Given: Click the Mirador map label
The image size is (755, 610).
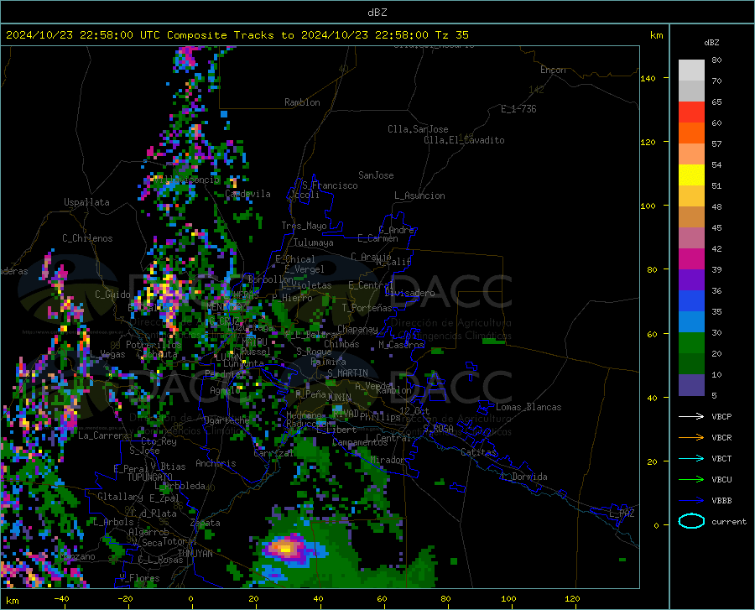Looking at the screenshot, I should pos(388,460).
